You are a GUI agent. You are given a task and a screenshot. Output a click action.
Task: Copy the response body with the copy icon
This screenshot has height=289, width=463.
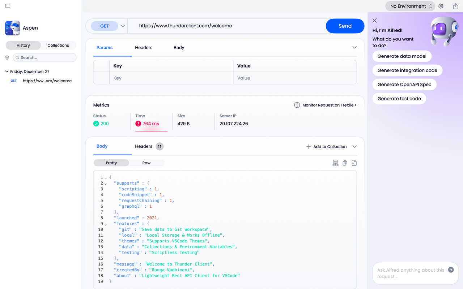tap(345, 163)
